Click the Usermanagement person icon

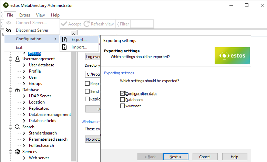tap(17, 59)
